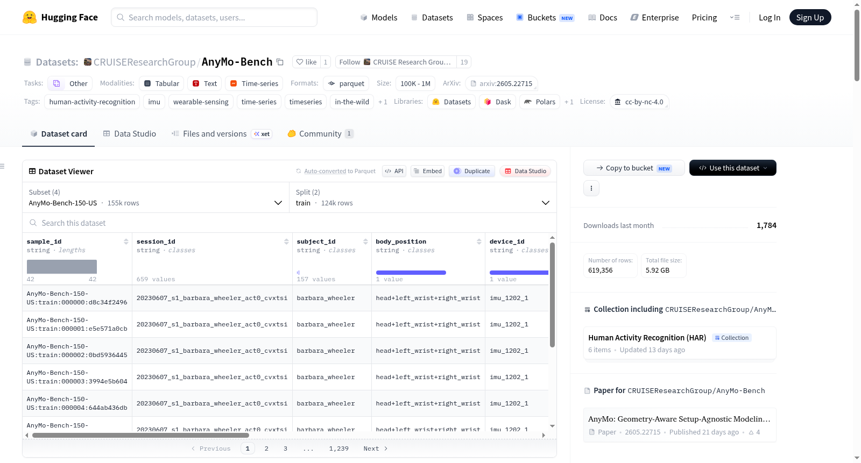The width and height of the screenshot is (861, 463).
Task: Go to page 2 of rows
Action: click(x=266, y=448)
